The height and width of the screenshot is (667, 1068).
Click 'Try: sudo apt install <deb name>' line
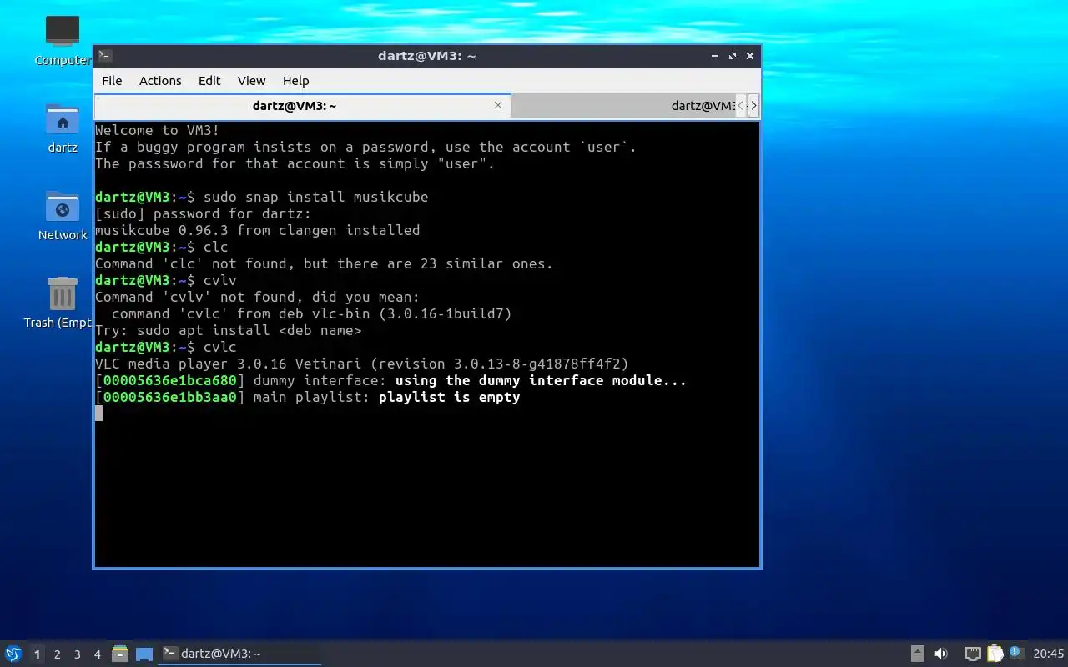pyautogui.click(x=229, y=330)
